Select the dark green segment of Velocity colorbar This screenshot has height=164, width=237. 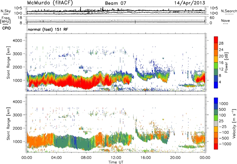(x=216, y=112)
